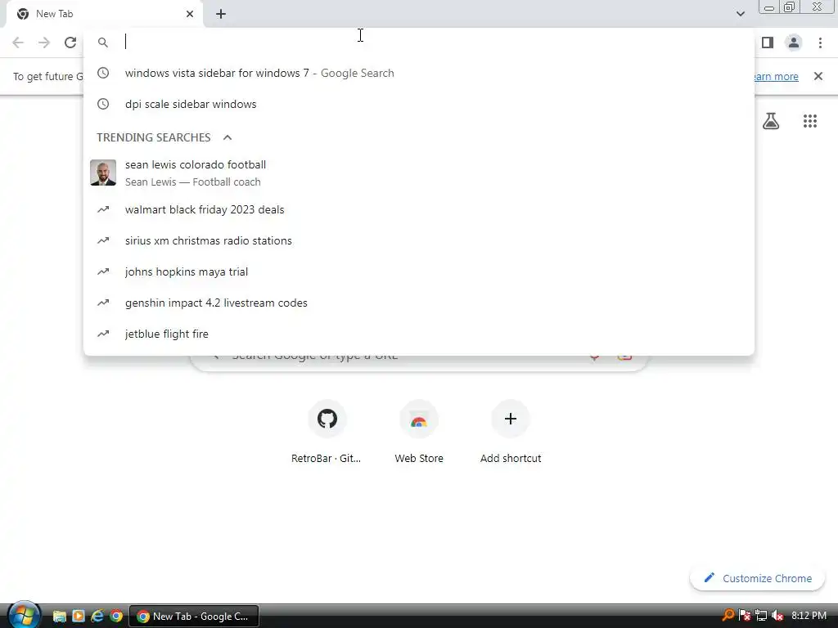Click the network tray icon
The height and width of the screenshot is (628, 838).
(x=761, y=616)
